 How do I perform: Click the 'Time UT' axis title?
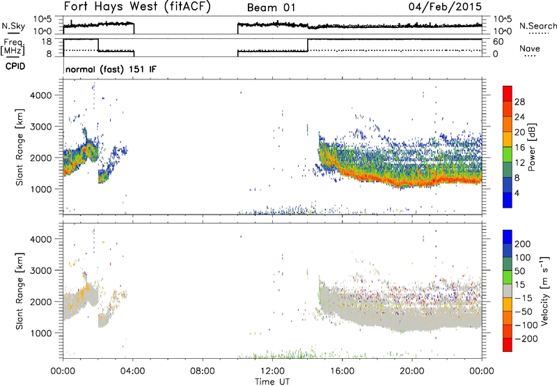click(272, 382)
